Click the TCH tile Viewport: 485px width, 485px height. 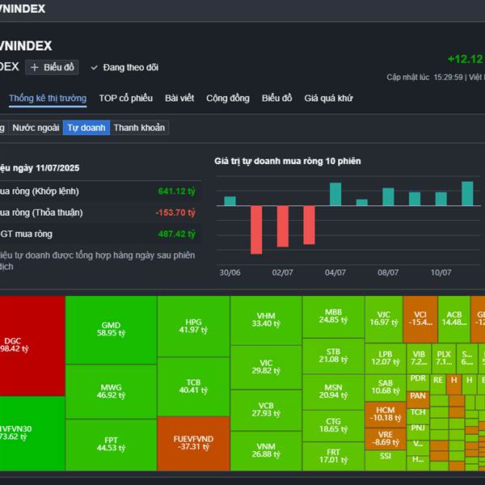[418, 415]
